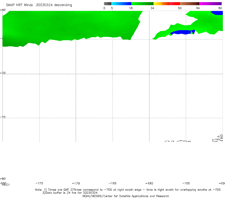The image size is (225, 198).
Task: Click the -155 longitude axis label
Action: click(186, 183)
